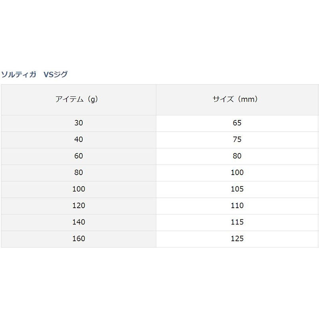
Task: Click the 100 mm size cell
Action: point(237,173)
